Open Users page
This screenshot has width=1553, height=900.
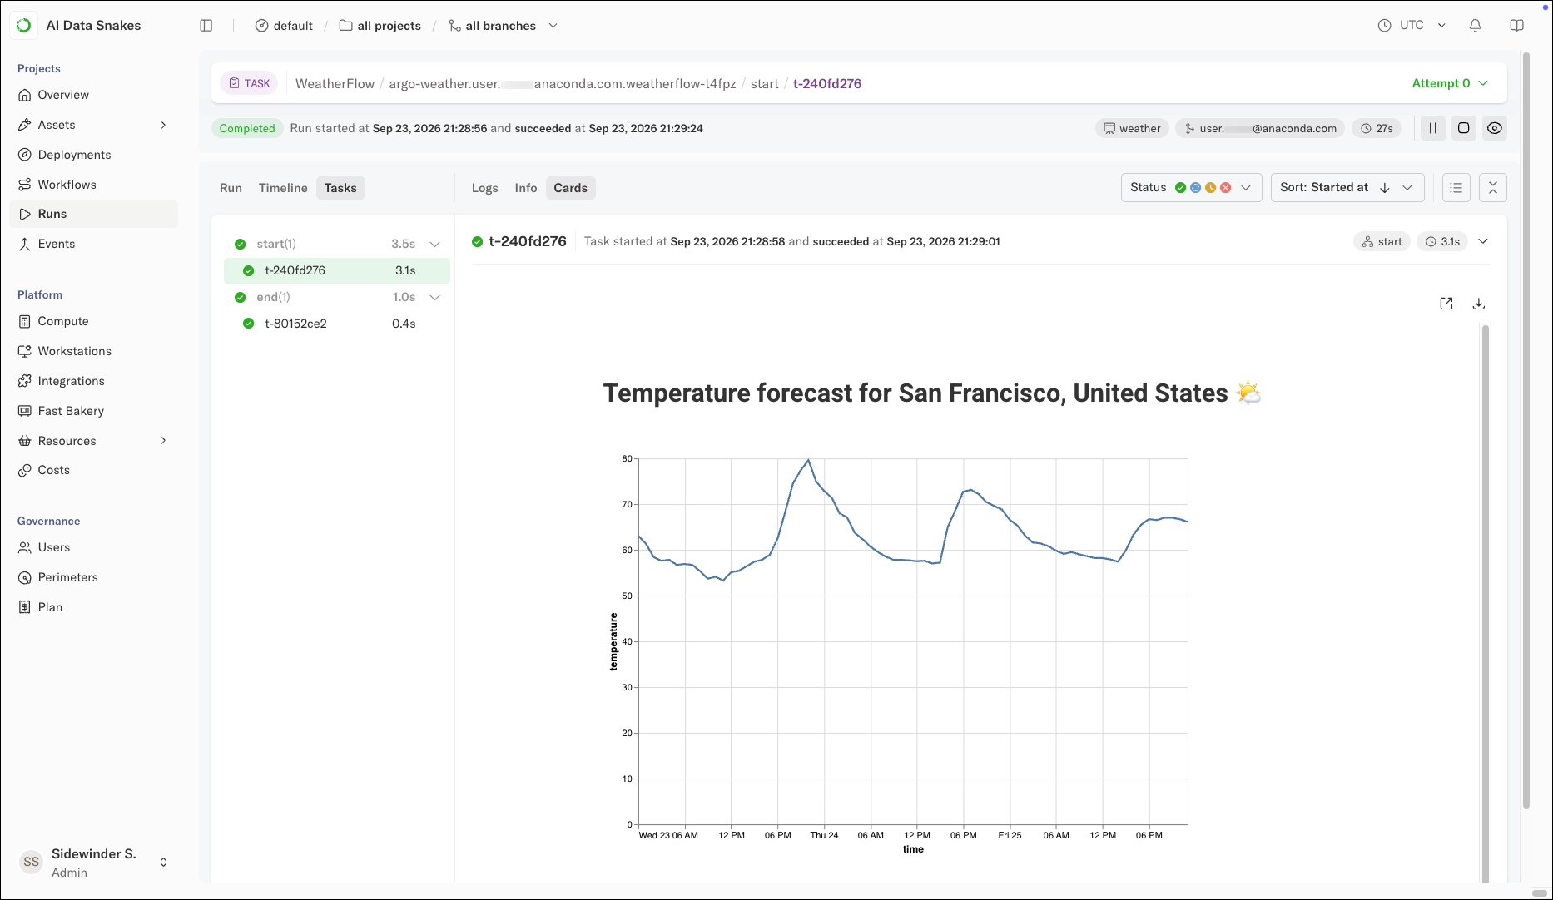[x=94, y=547]
